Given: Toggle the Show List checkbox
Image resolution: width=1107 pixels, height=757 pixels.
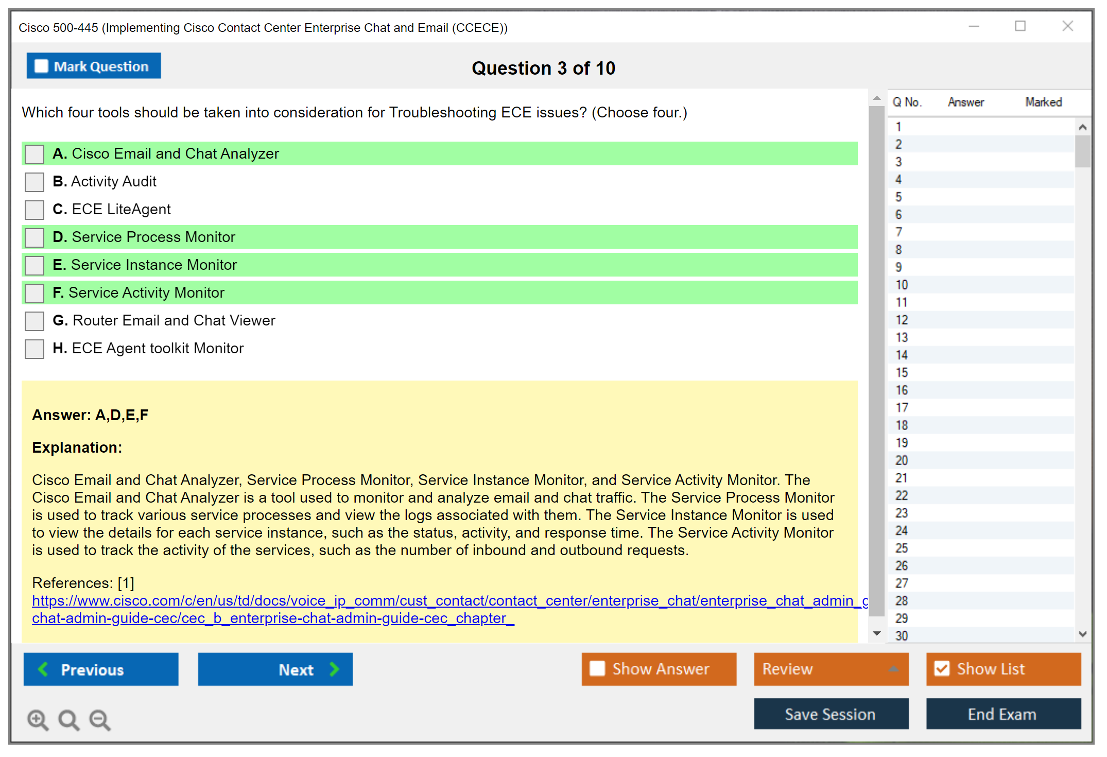Looking at the screenshot, I should 942,668.
